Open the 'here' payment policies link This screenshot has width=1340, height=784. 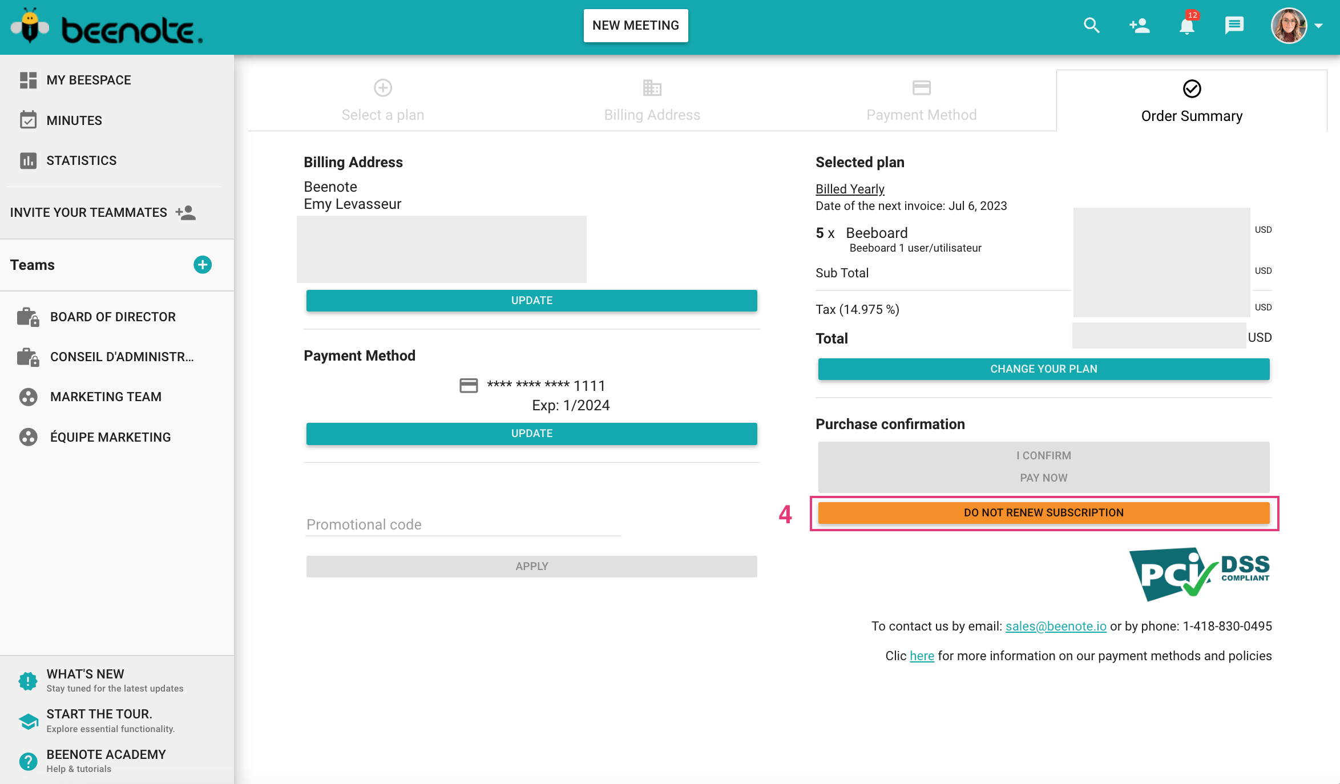pos(922,656)
